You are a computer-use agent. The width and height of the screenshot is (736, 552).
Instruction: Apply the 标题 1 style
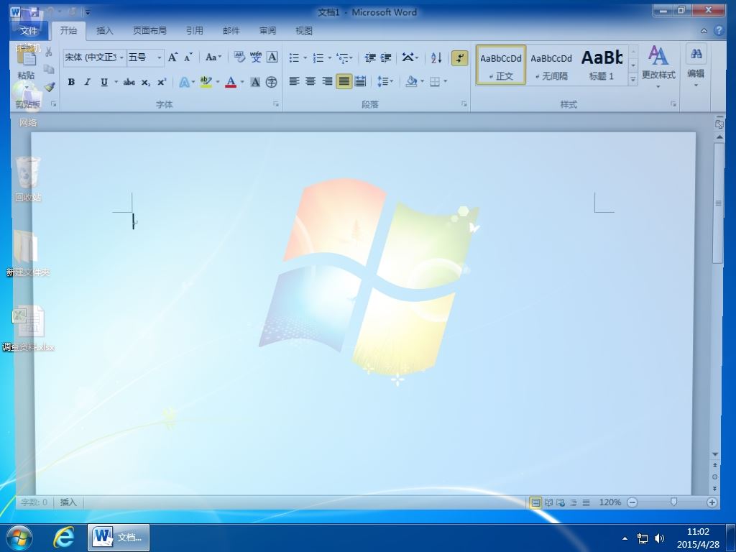pos(602,65)
